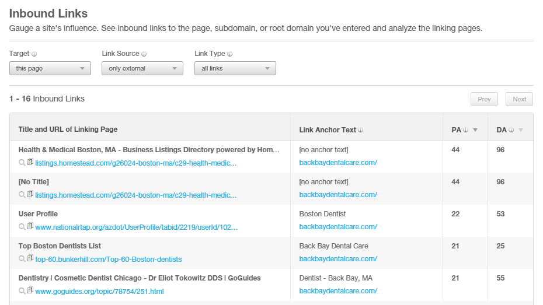Click the info icon next to PA header
Viewport: 543px width, 305px height.
[465, 130]
